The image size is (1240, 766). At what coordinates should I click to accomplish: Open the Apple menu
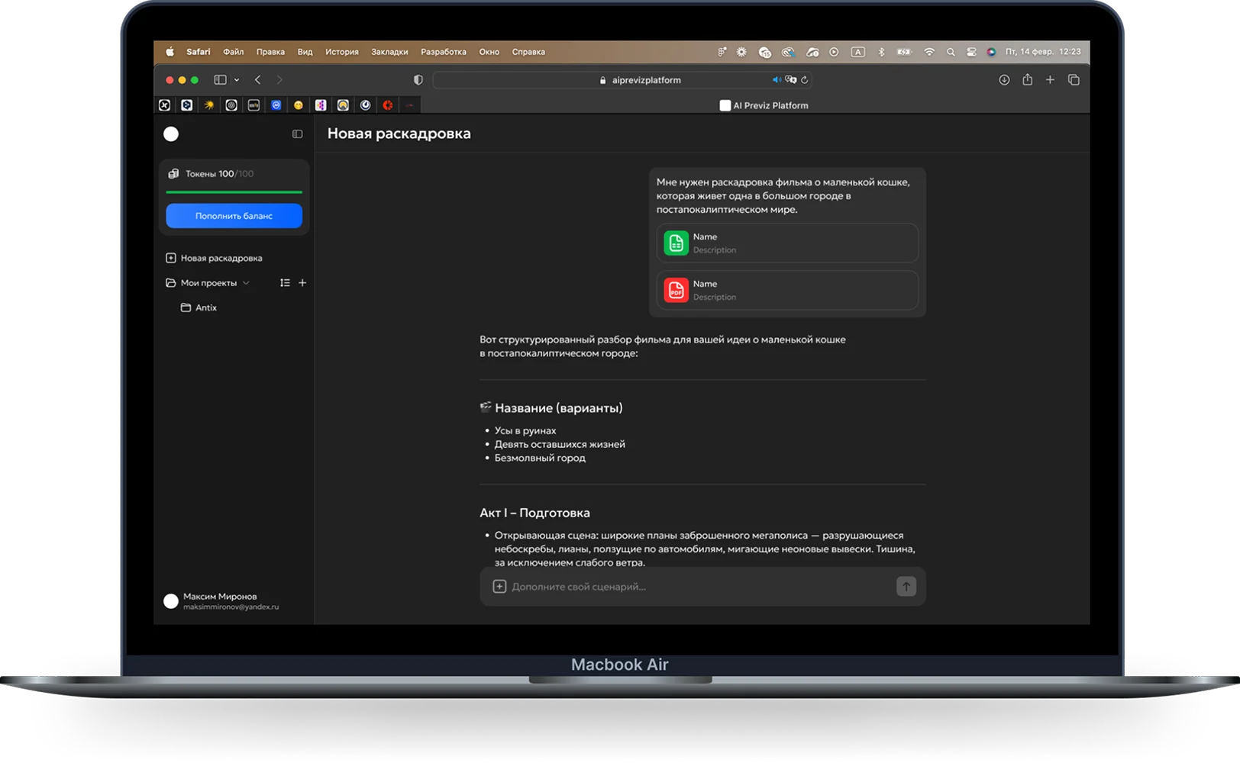170,52
